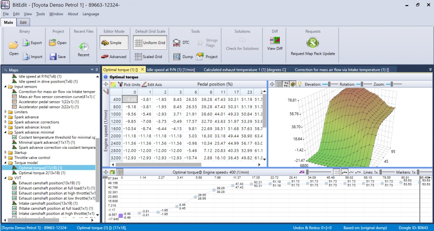Click the surface shading icon in 3D toolbar
This screenshot has height=231, width=434.
click(293, 84)
